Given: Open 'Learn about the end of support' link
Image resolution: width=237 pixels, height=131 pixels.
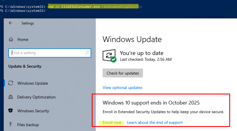Looking at the screenshot, I should coord(155,123).
